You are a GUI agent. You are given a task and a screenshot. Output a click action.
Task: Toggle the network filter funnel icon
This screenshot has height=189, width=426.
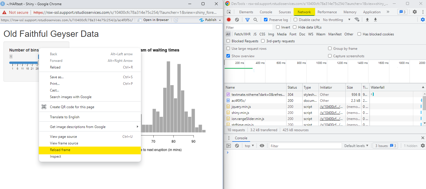(x=247, y=20)
